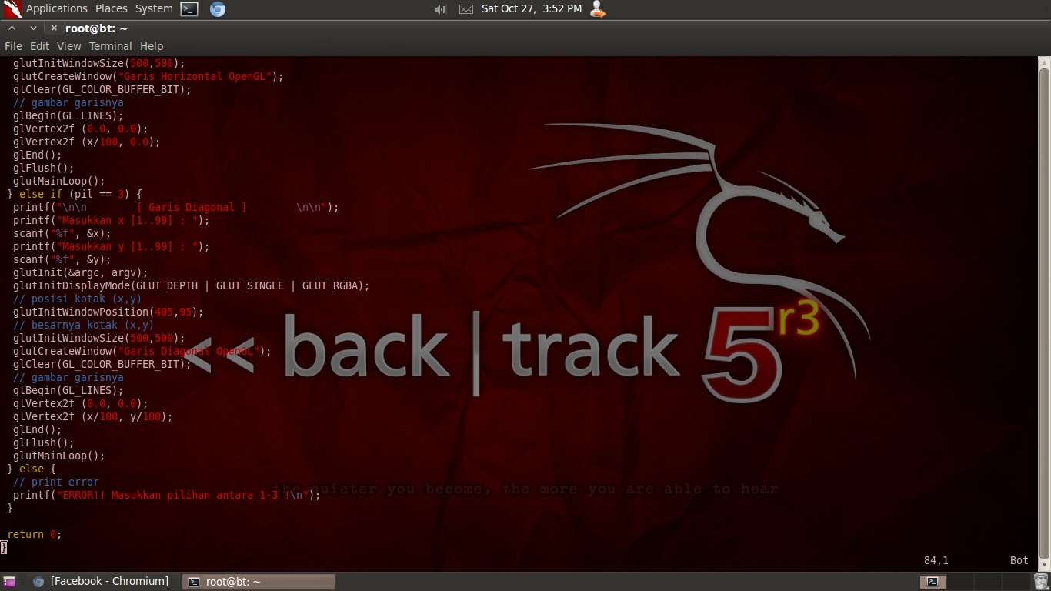Viewport: 1051px width, 591px height.
Task: Open the Trash icon in bottom panel
Action: pos(1041,582)
